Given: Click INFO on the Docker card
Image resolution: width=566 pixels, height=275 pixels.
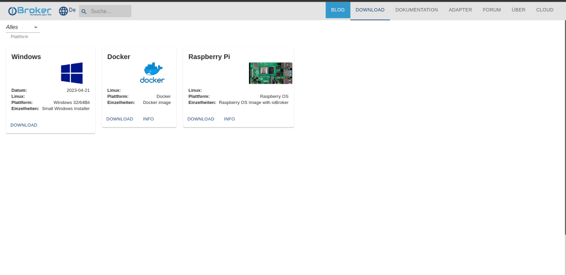Looking at the screenshot, I should pos(148,119).
